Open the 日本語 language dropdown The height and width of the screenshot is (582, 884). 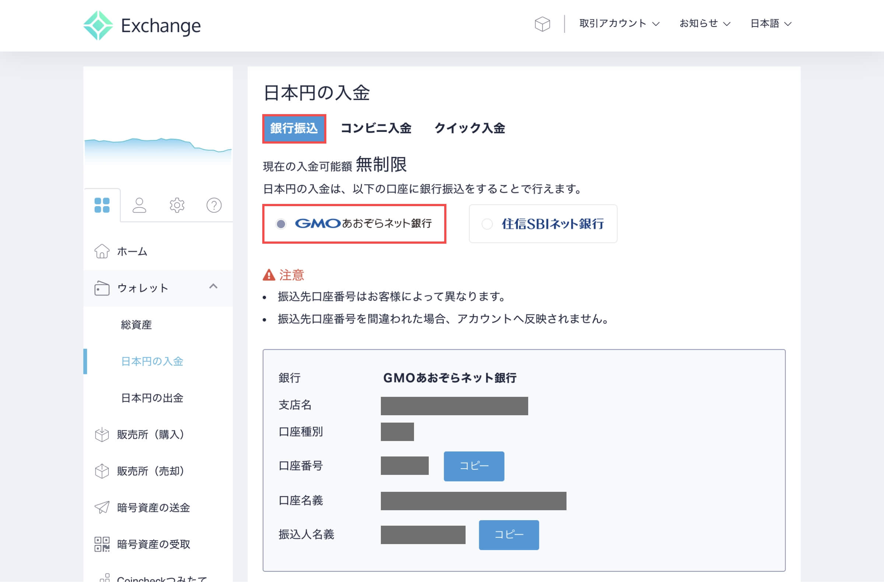[771, 24]
